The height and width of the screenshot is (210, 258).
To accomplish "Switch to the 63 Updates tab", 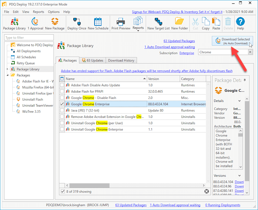I will [x=93, y=60].
